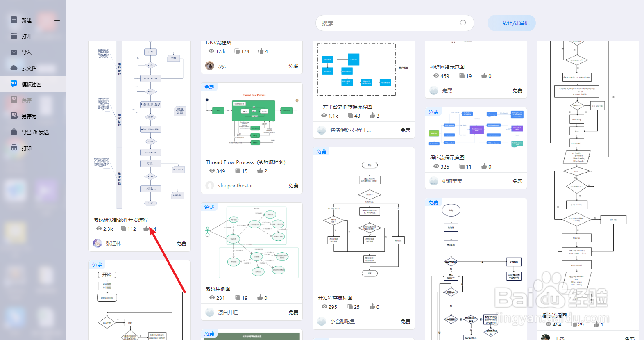The height and width of the screenshot is (340, 644).
Task: Open the 开发程序流程图 thumbnail
Action: pos(364,219)
